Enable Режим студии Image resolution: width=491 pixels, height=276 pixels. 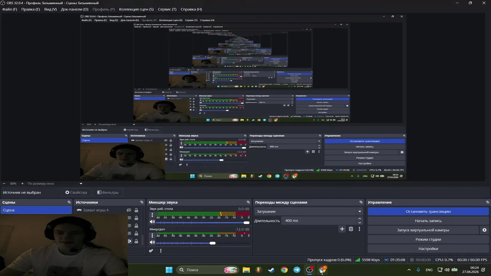(x=428, y=239)
